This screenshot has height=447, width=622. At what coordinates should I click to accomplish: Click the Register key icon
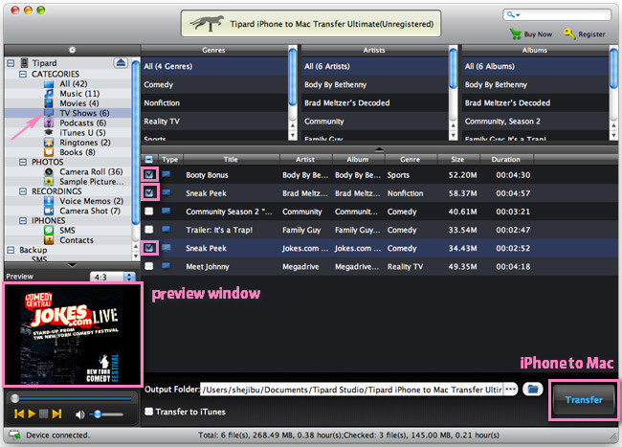pyautogui.click(x=569, y=34)
